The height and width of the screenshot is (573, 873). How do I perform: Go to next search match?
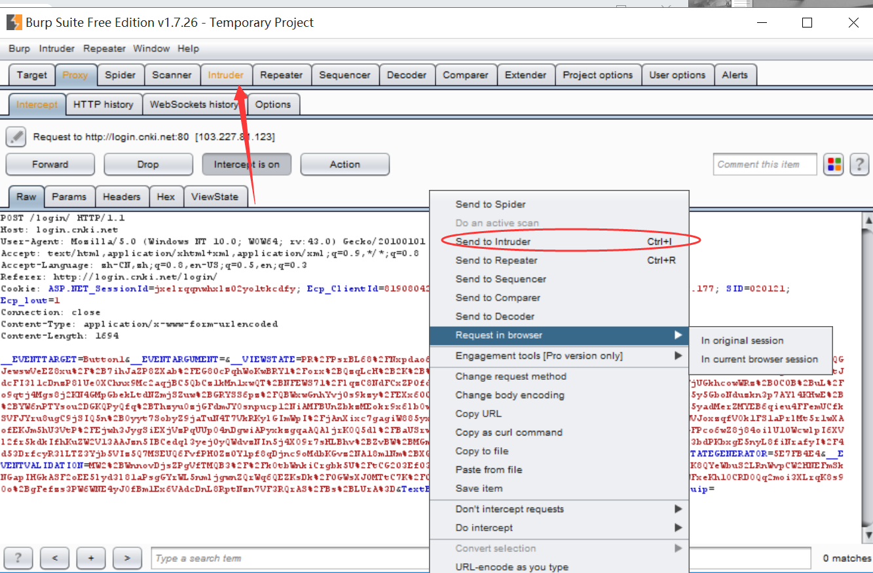(x=127, y=558)
